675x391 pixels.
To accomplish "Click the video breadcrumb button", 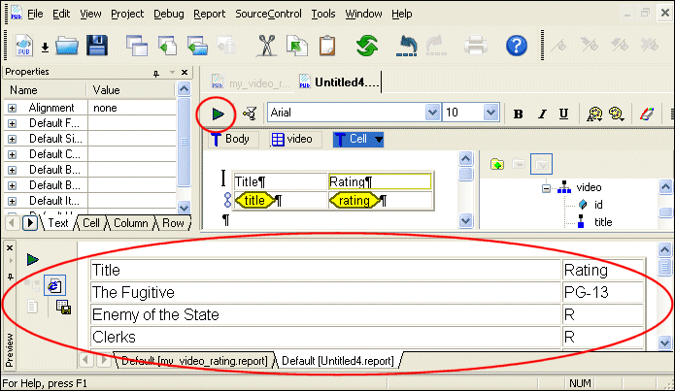I will tap(291, 139).
